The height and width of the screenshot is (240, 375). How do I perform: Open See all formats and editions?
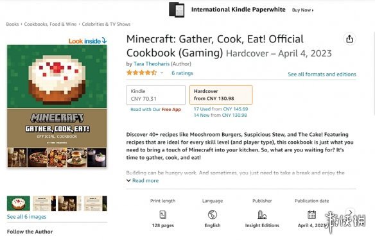(322, 74)
